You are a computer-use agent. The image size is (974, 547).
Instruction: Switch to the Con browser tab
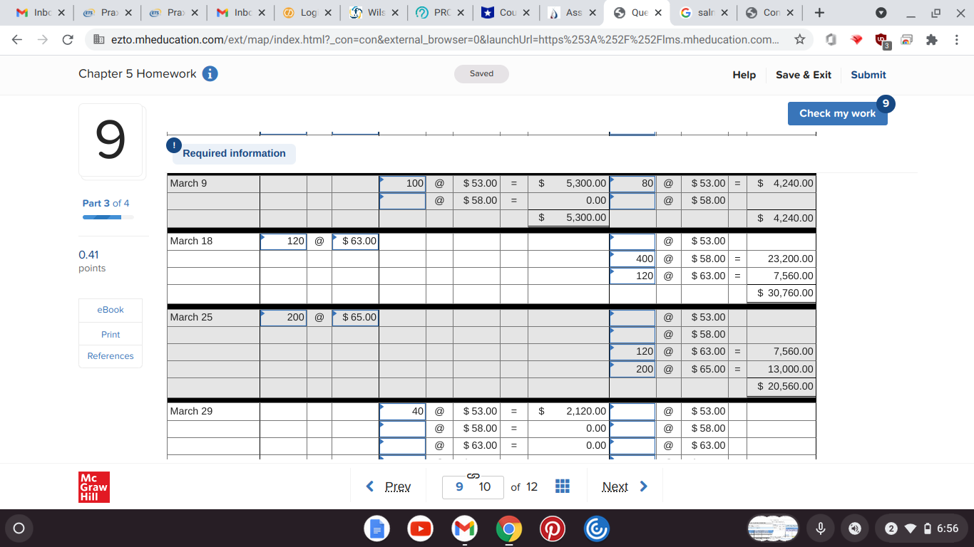(769, 13)
